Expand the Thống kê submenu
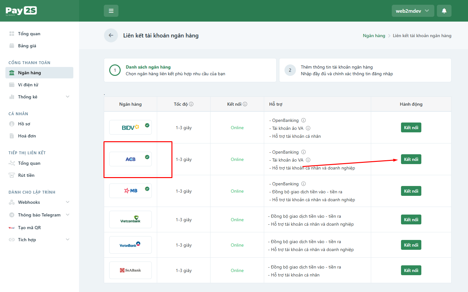This screenshot has height=292, width=468. pyautogui.click(x=68, y=97)
